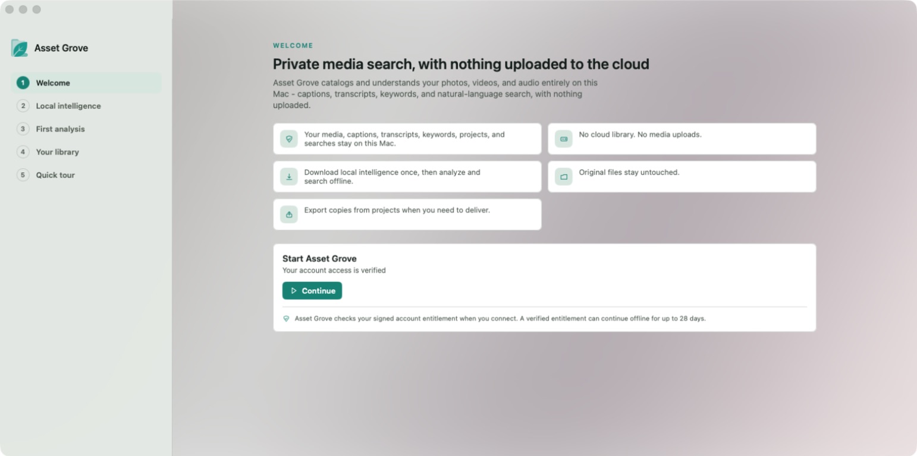Click the export icon beside 'Export copies from projects'
Image resolution: width=917 pixels, height=456 pixels.
point(289,214)
